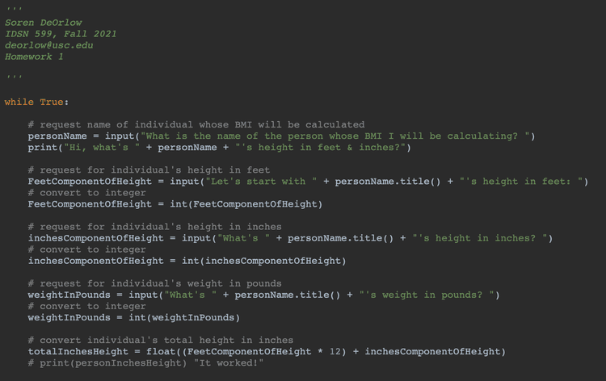The image size is (606, 381).
Task: Click the commented-out "It worked!" print line
Action: click(145, 362)
